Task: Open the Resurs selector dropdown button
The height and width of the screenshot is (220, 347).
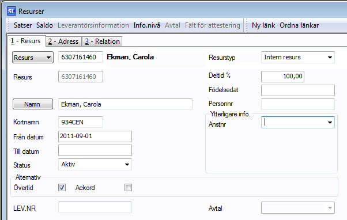Action: click(x=33, y=58)
